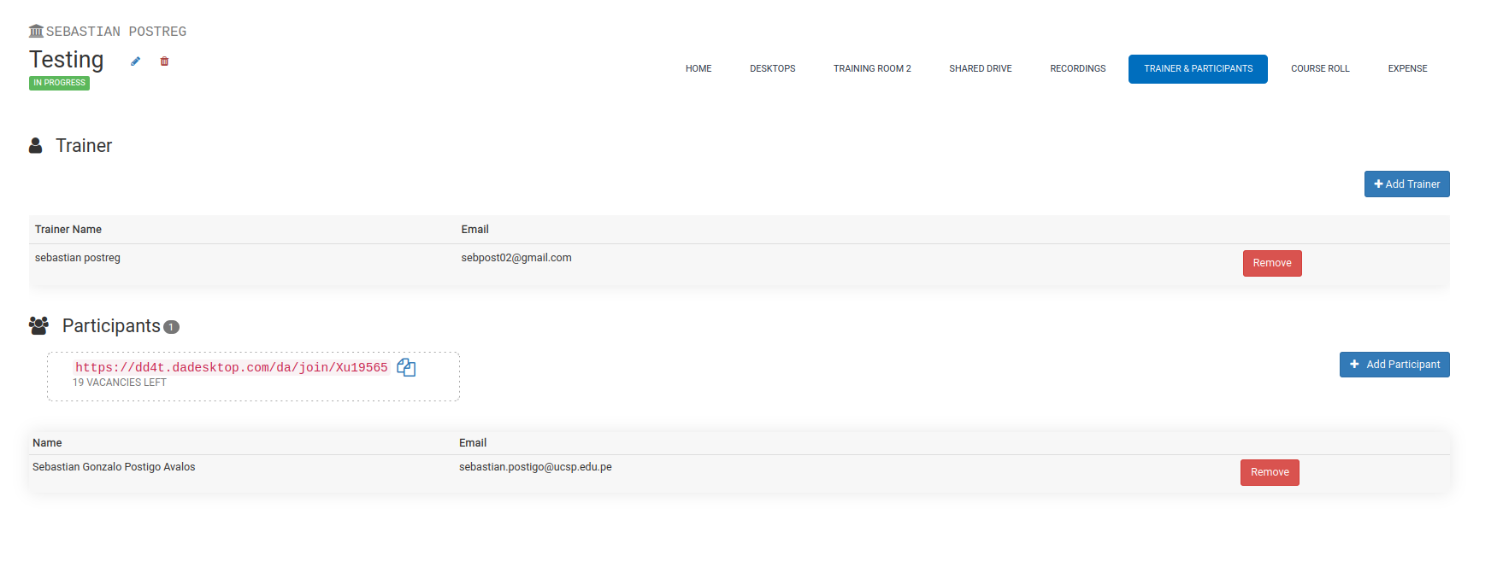Copy the join link with clipboard icon
This screenshot has width=1497, height=561.
406,368
